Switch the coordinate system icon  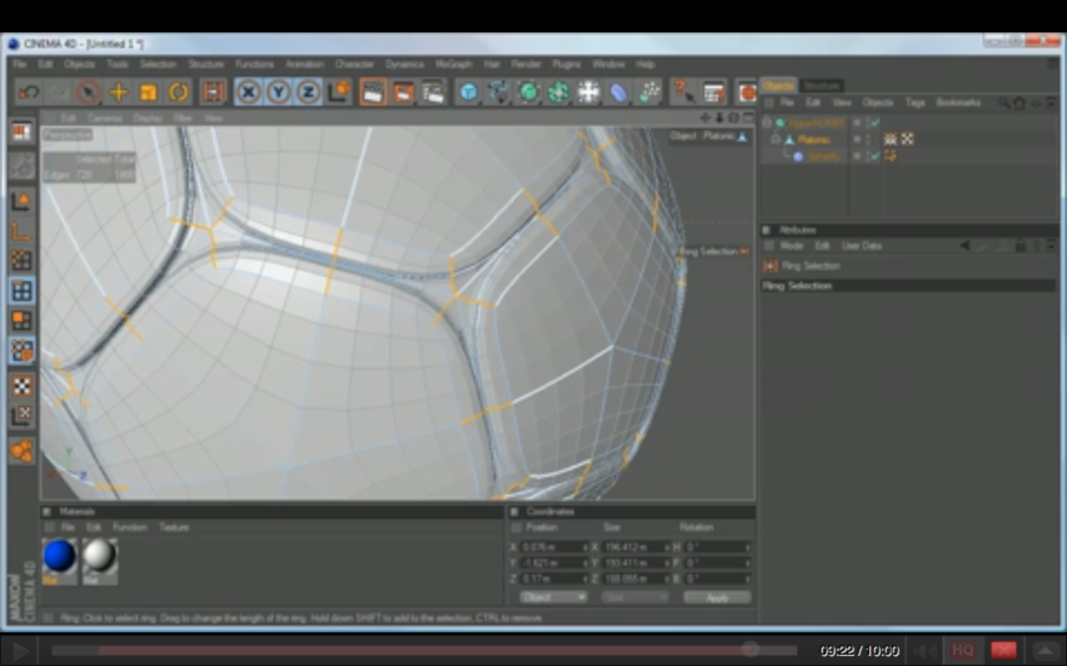coord(338,92)
